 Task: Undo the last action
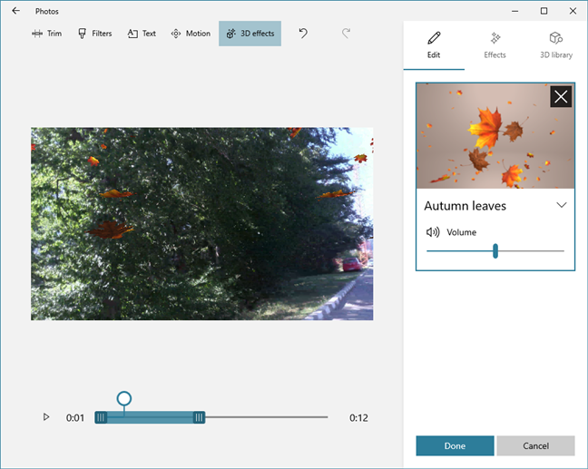303,34
